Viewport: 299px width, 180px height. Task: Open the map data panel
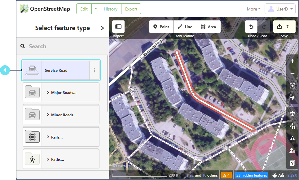[x=292, y=126]
